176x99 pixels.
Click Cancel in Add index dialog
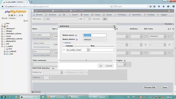pyautogui.click(x=109, y=66)
